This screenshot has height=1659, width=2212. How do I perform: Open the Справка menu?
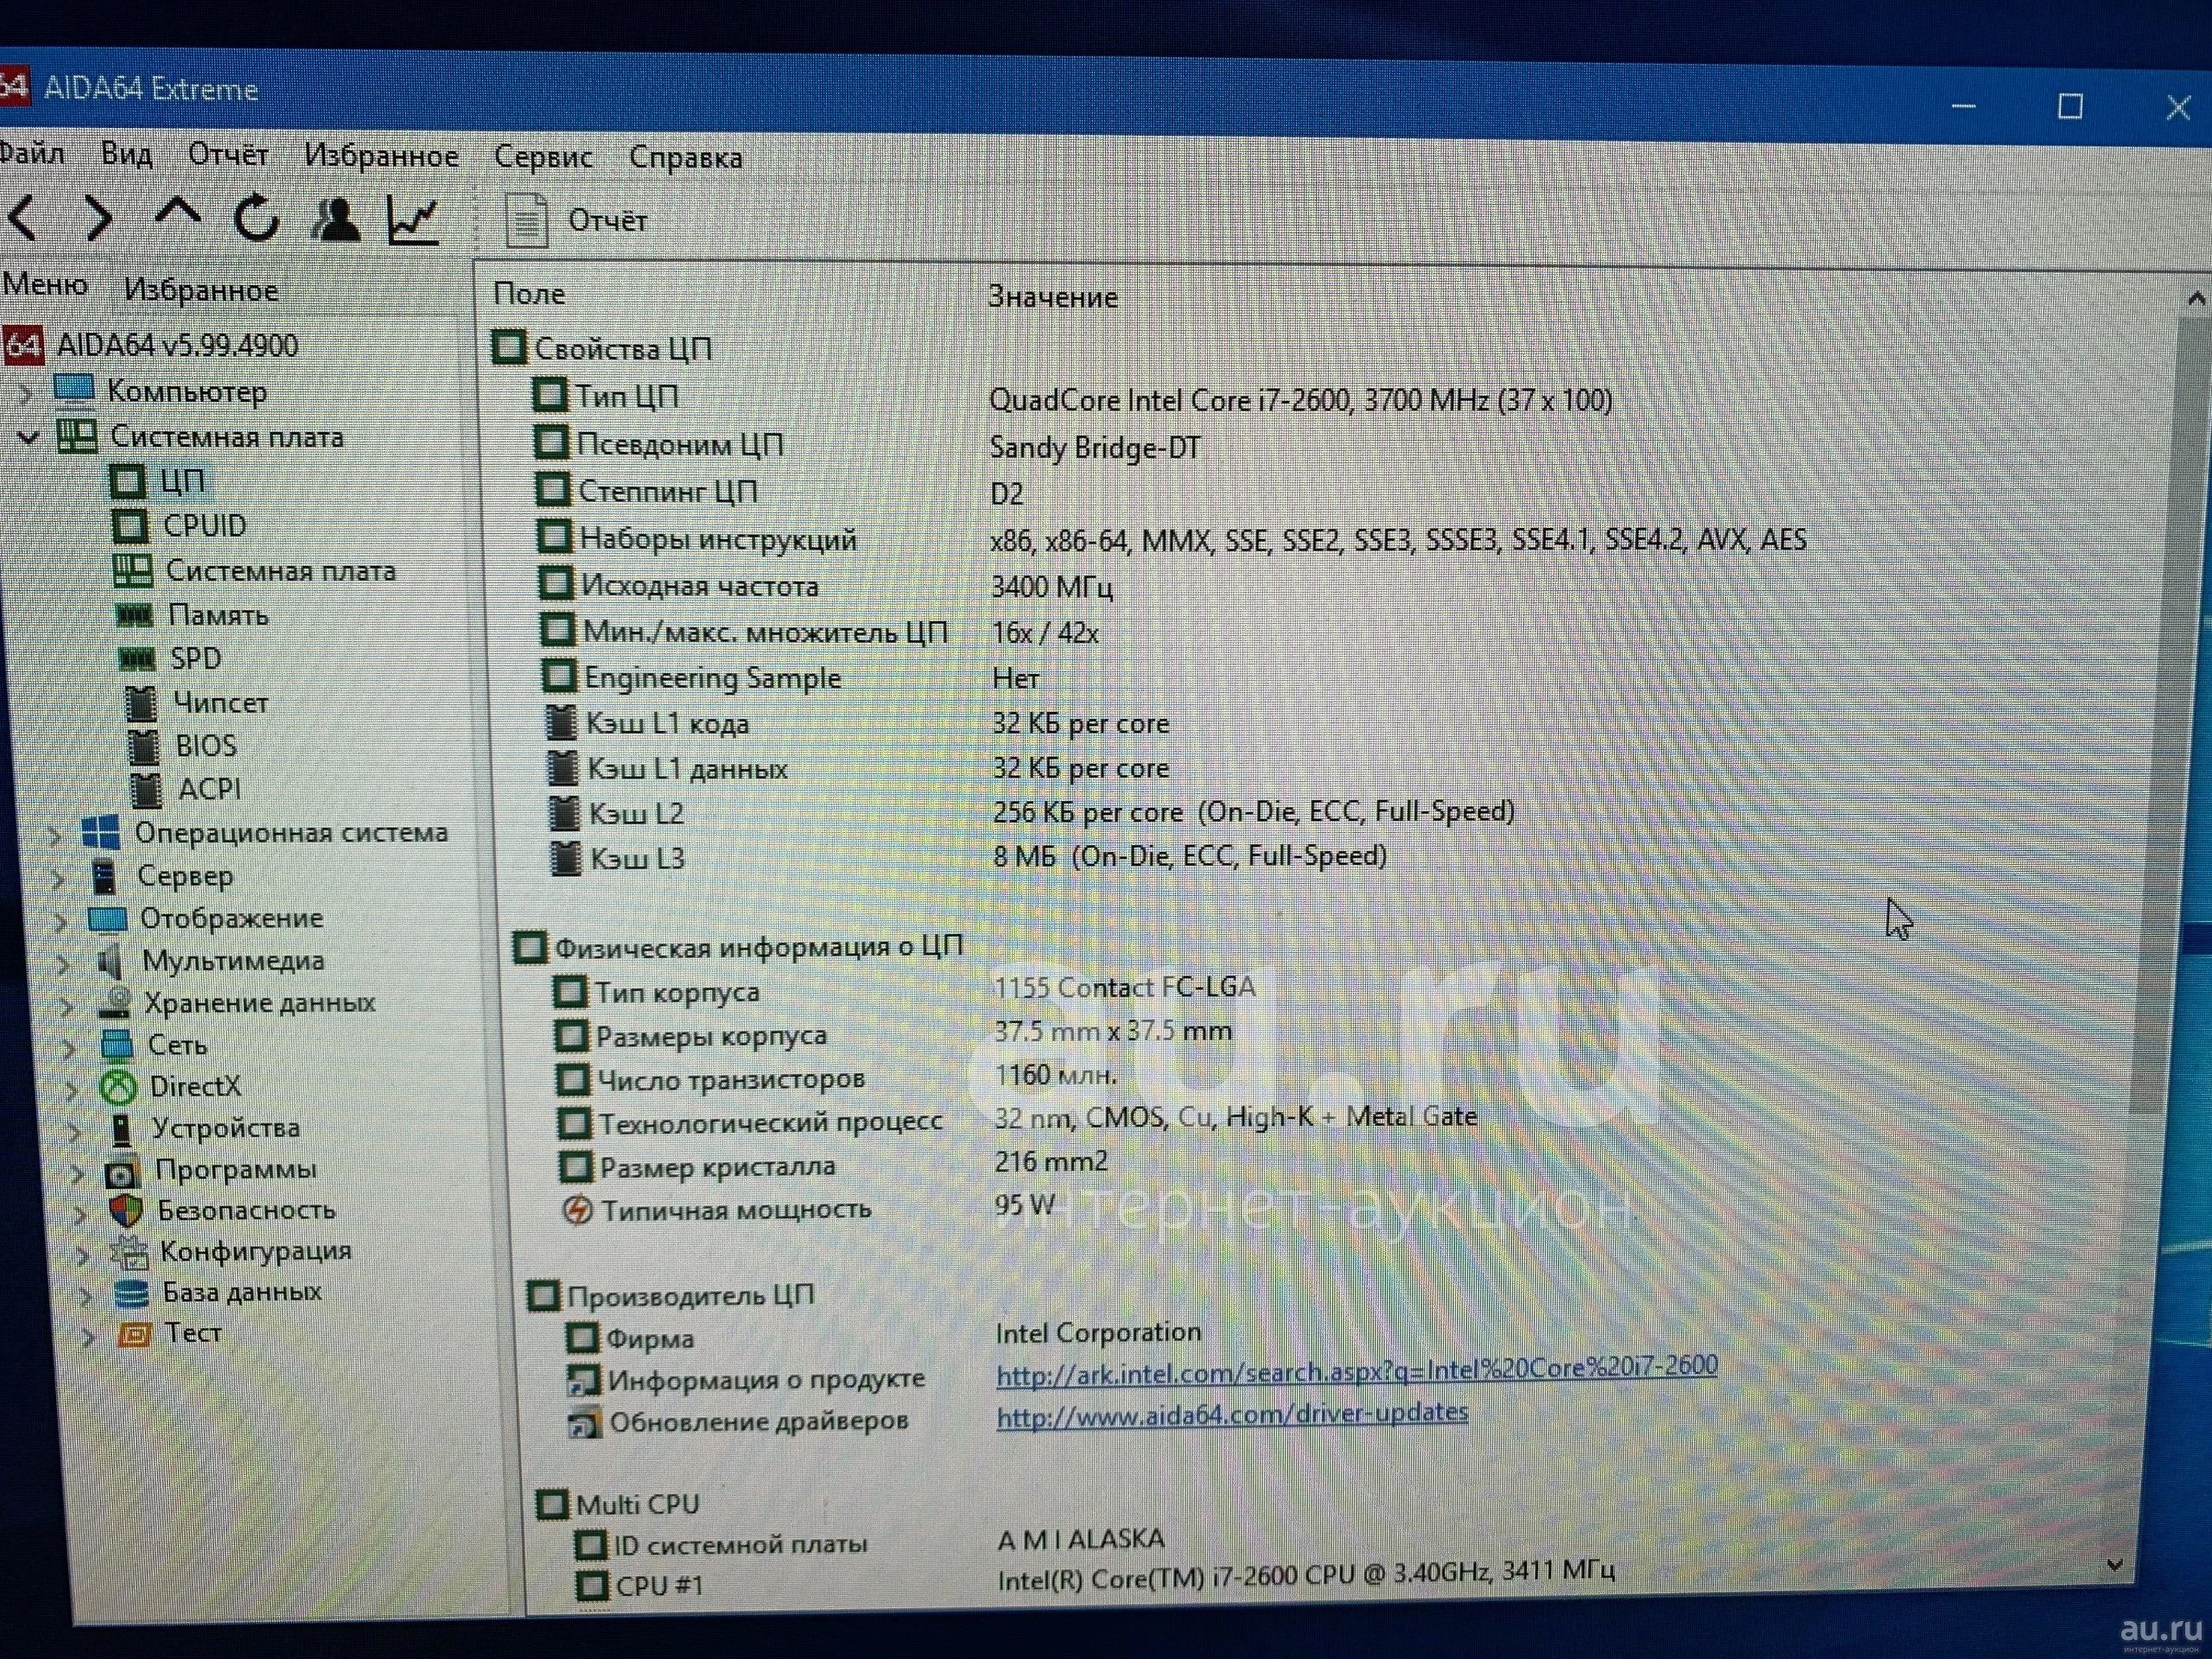tap(685, 158)
